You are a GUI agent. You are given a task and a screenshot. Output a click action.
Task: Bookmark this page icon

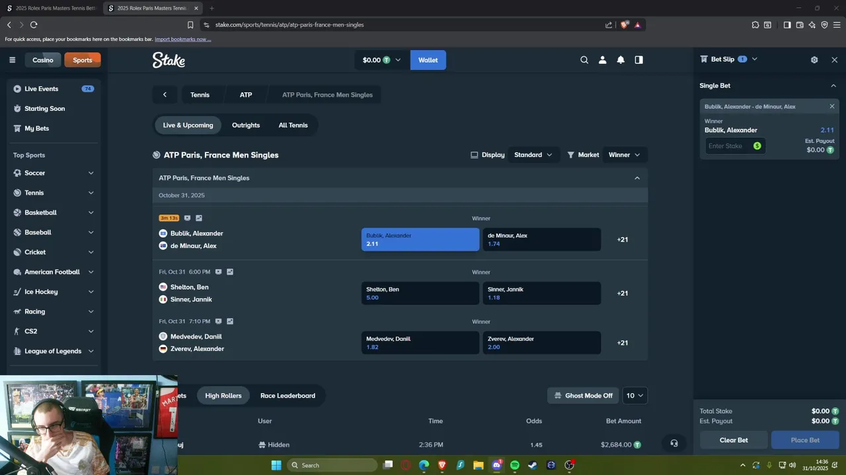[x=190, y=24]
